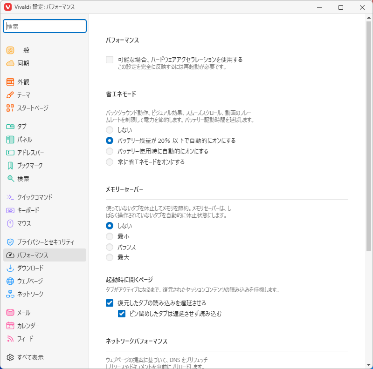Uncheck 復元したタブの読み込みを遅延させる

coord(110,303)
